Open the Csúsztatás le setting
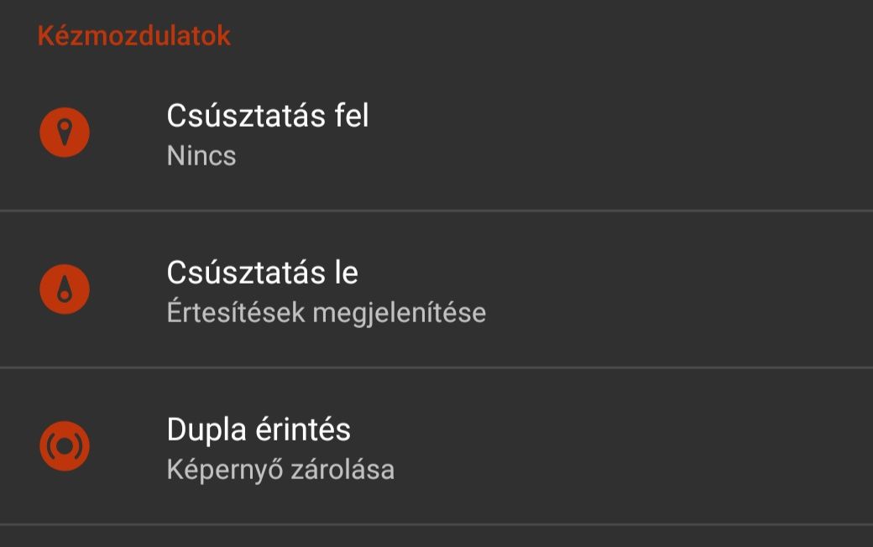Screen dimensions: 873x547 (x=436, y=289)
